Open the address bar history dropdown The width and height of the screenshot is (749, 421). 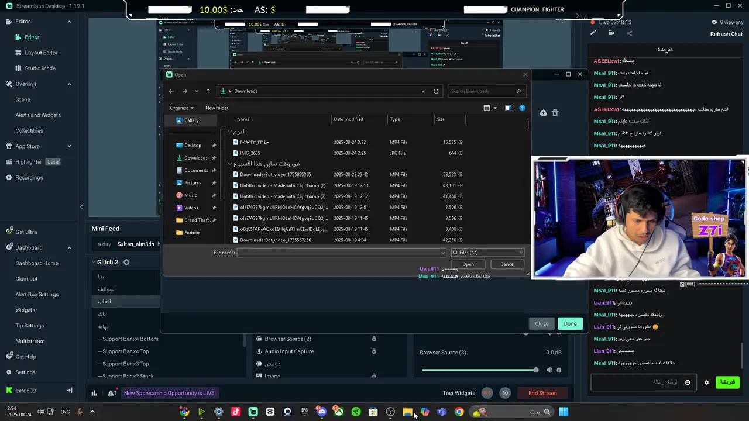(x=422, y=91)
